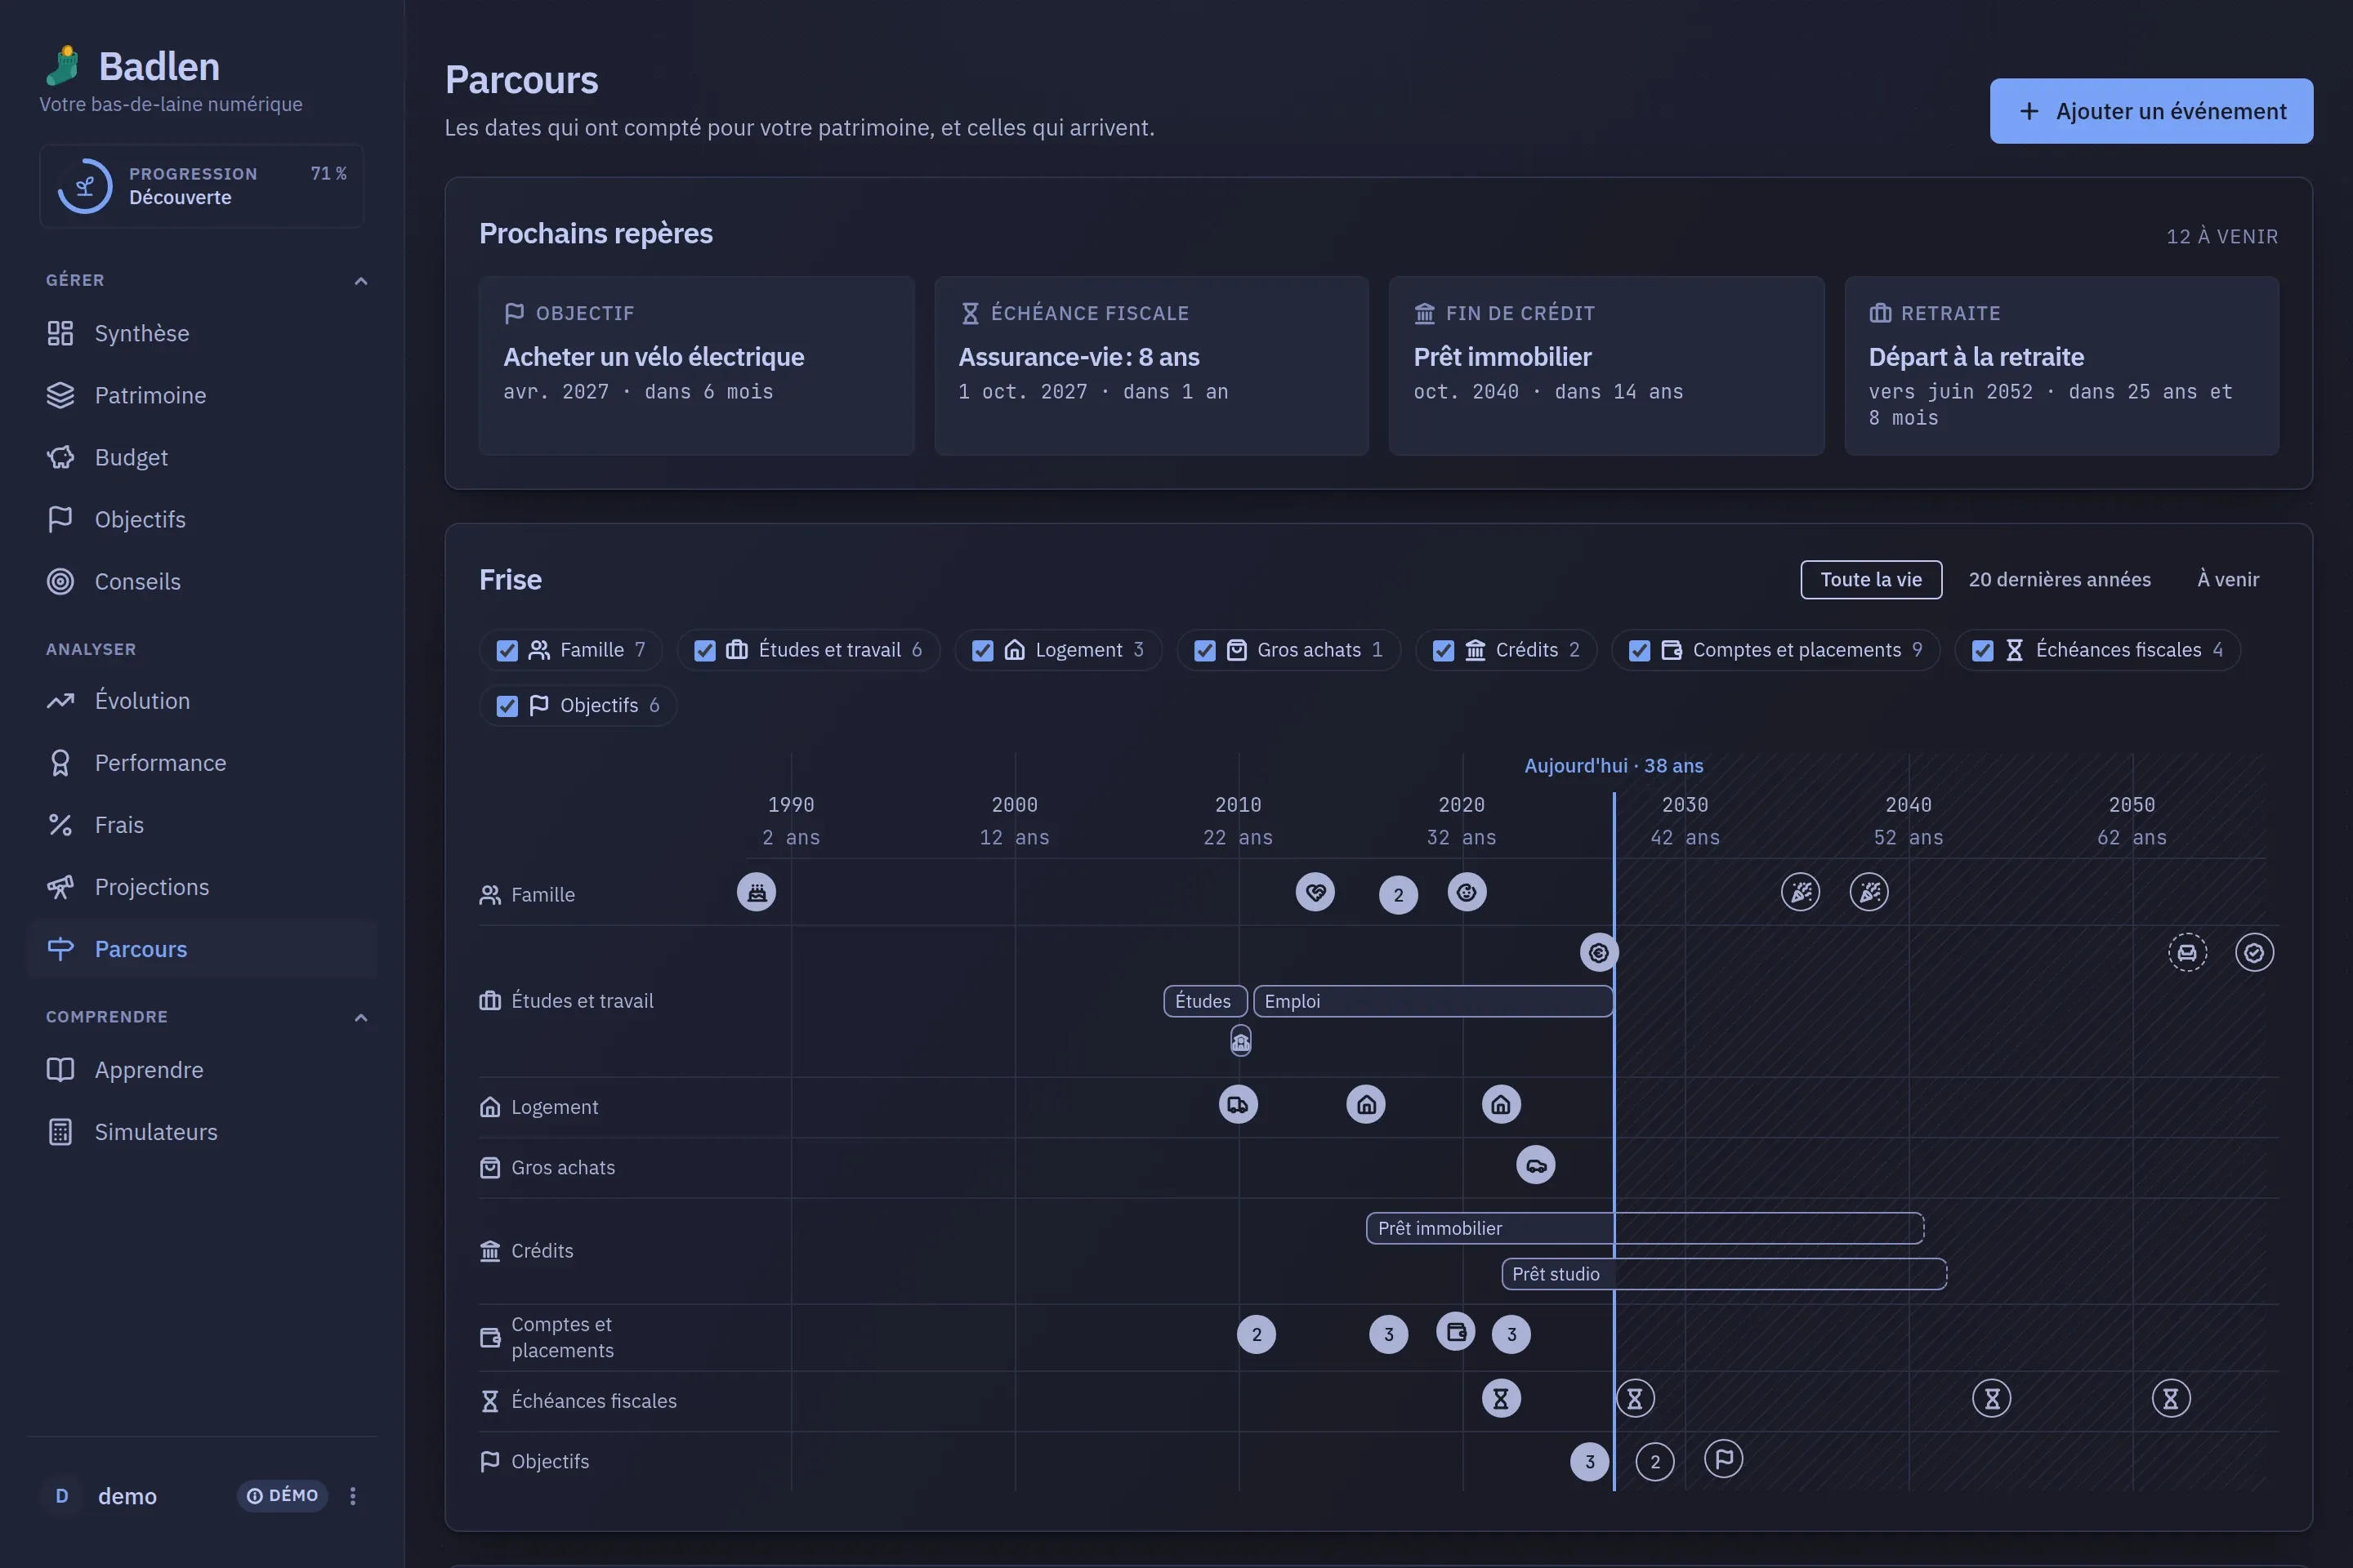Go to Synthèse in the sidebar
2353x1568 pixels.
point(202,333)
